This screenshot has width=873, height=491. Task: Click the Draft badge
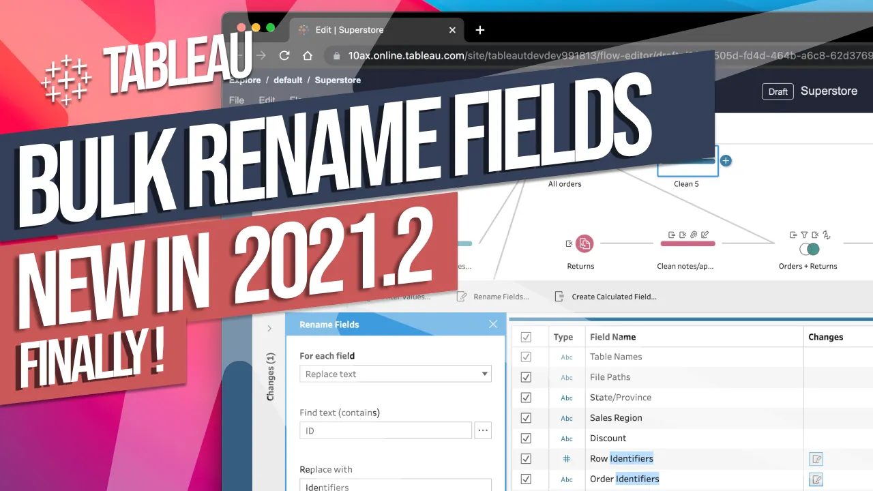[x=778, y=91]
